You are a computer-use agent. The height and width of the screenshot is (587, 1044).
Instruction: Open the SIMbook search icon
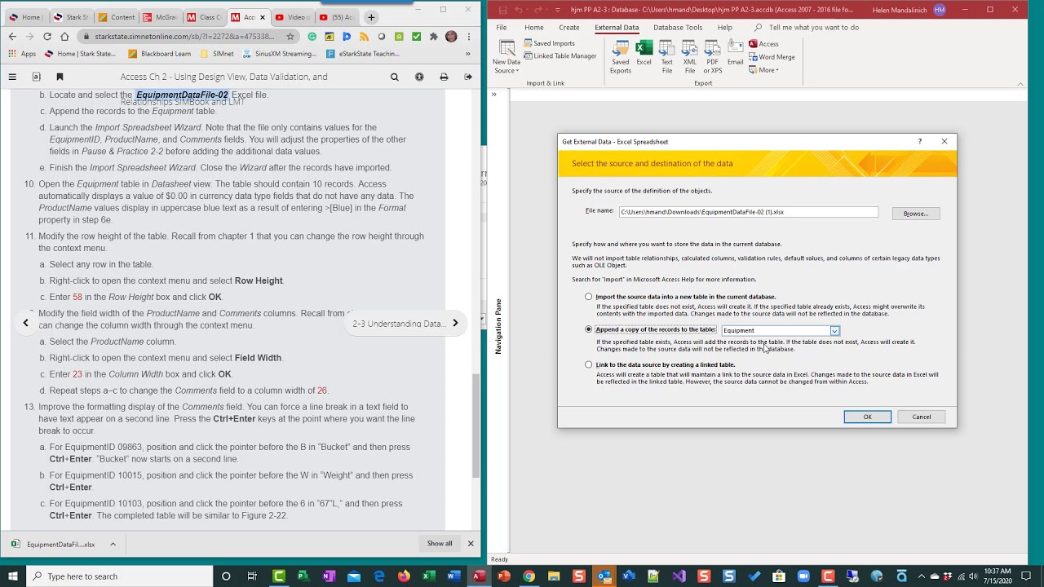(395, 77)
